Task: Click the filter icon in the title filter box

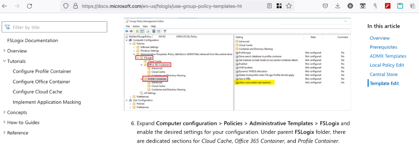Action: pyautogui.click(x=7, y=27)
